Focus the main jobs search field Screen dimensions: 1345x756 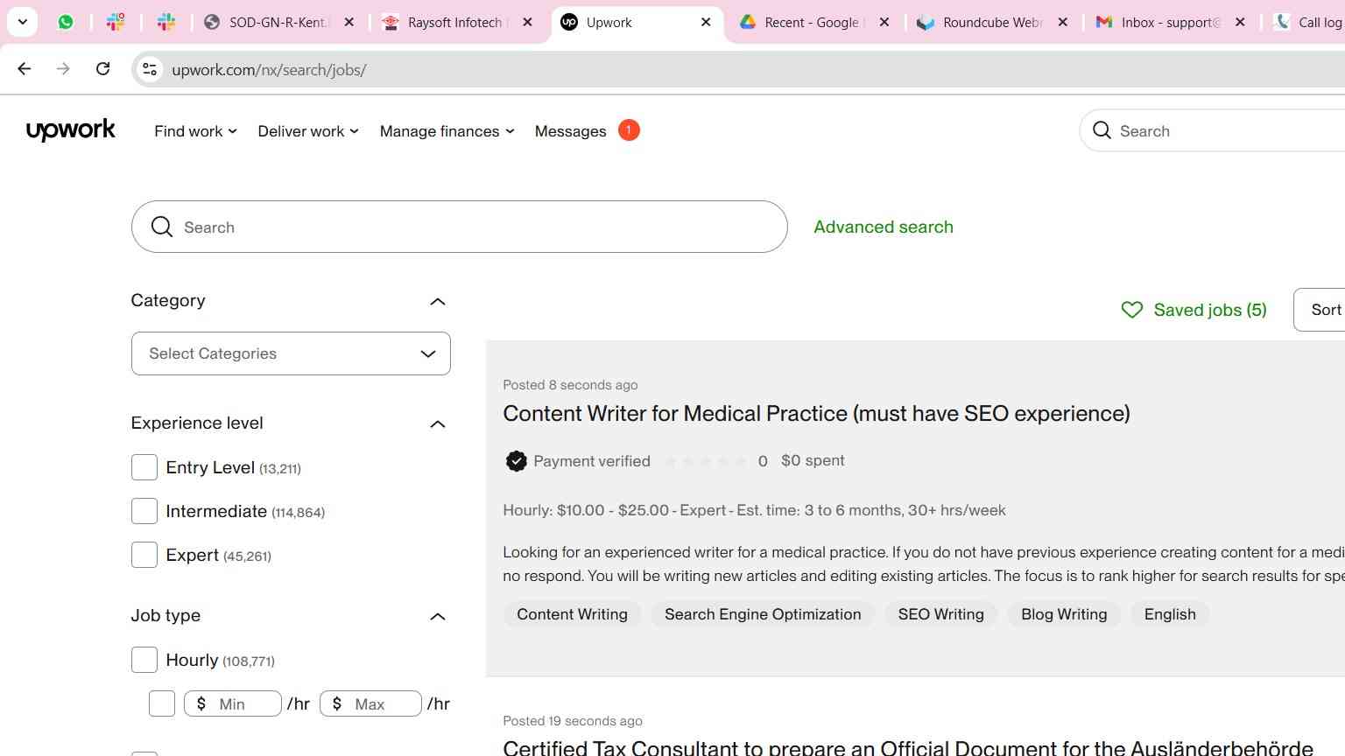click(x=459, y=227)
